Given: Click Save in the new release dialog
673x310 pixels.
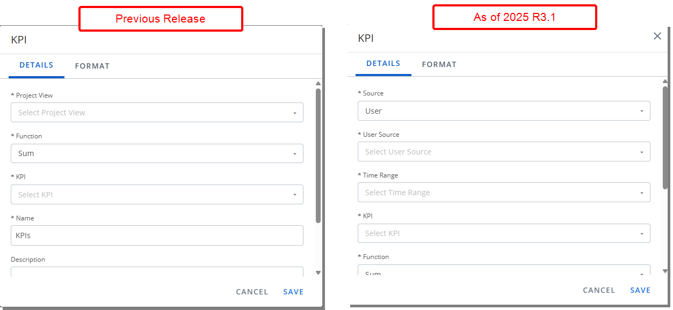Looking at the screenshot, I should [x=640, y=290].
